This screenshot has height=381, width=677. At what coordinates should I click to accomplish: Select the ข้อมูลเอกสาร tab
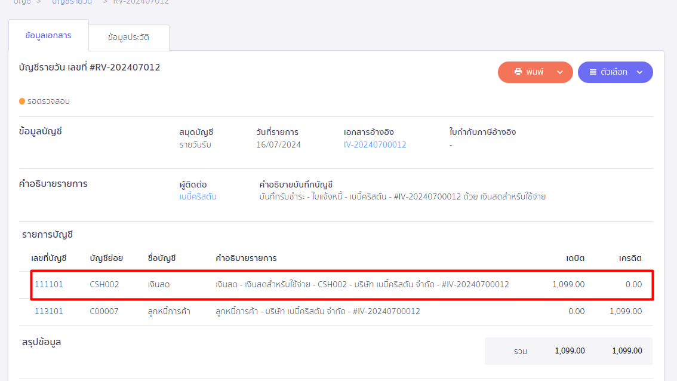click(x=48, y=35)
